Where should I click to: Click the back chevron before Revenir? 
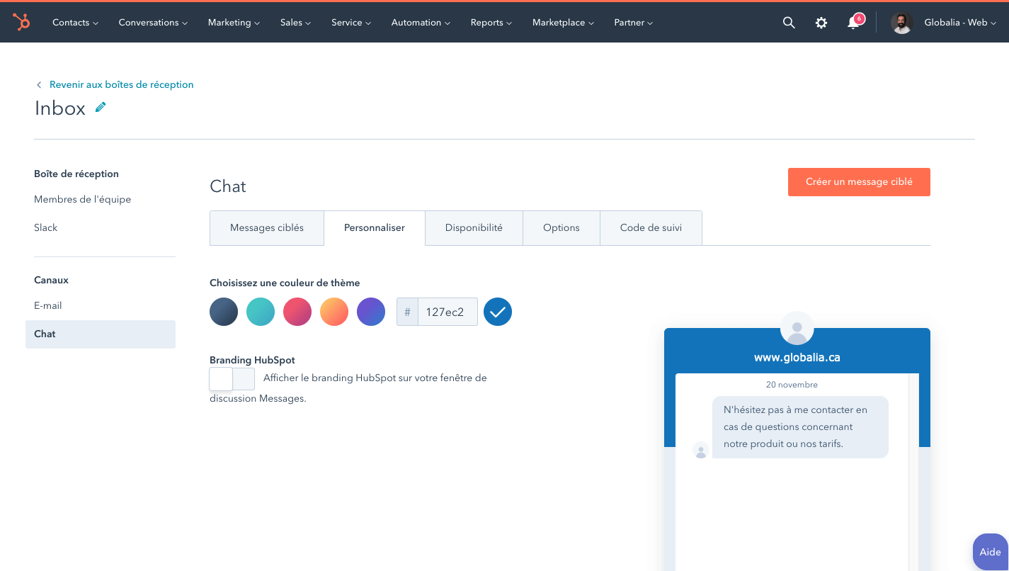tap(39, 85)
